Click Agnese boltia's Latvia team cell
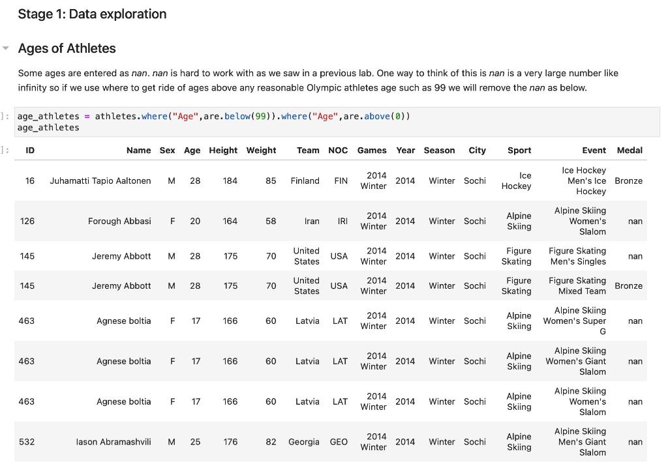668x462 pixels. [x=307, y=321]
